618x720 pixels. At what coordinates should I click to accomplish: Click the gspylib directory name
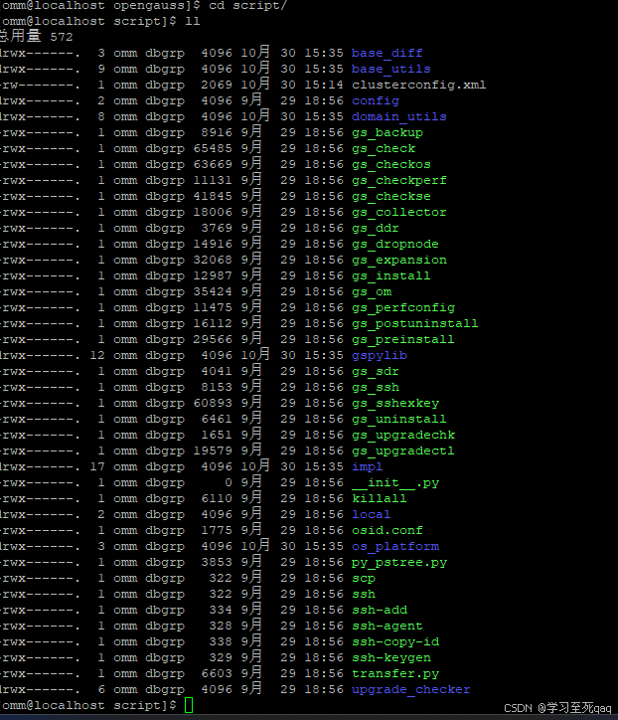[379, 355]
